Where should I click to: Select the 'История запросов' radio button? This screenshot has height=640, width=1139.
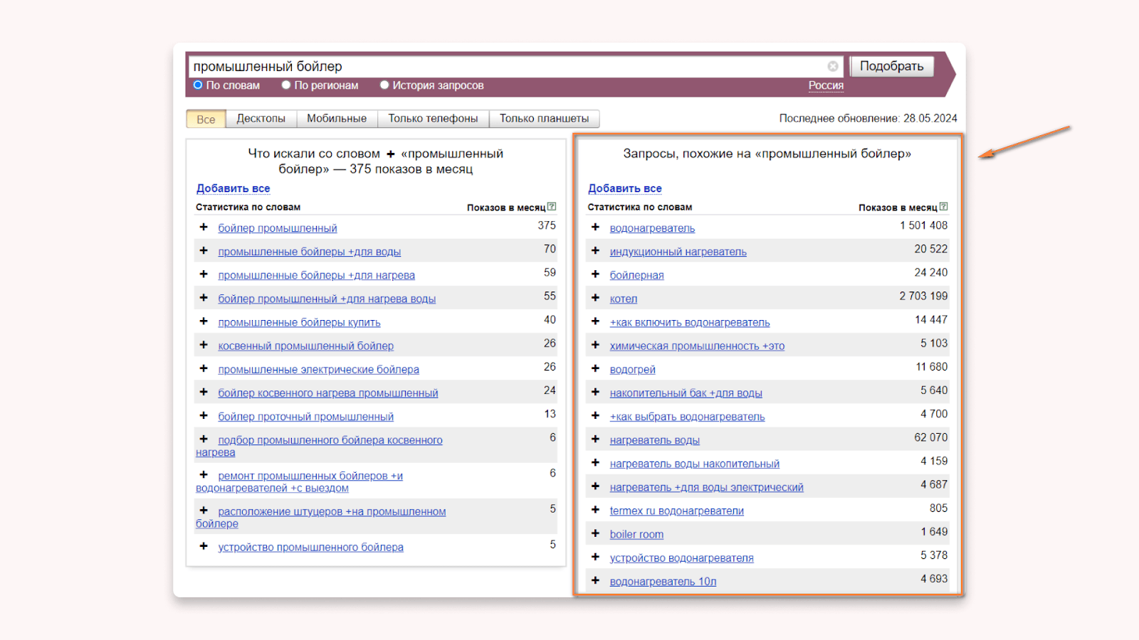[384, 85]
